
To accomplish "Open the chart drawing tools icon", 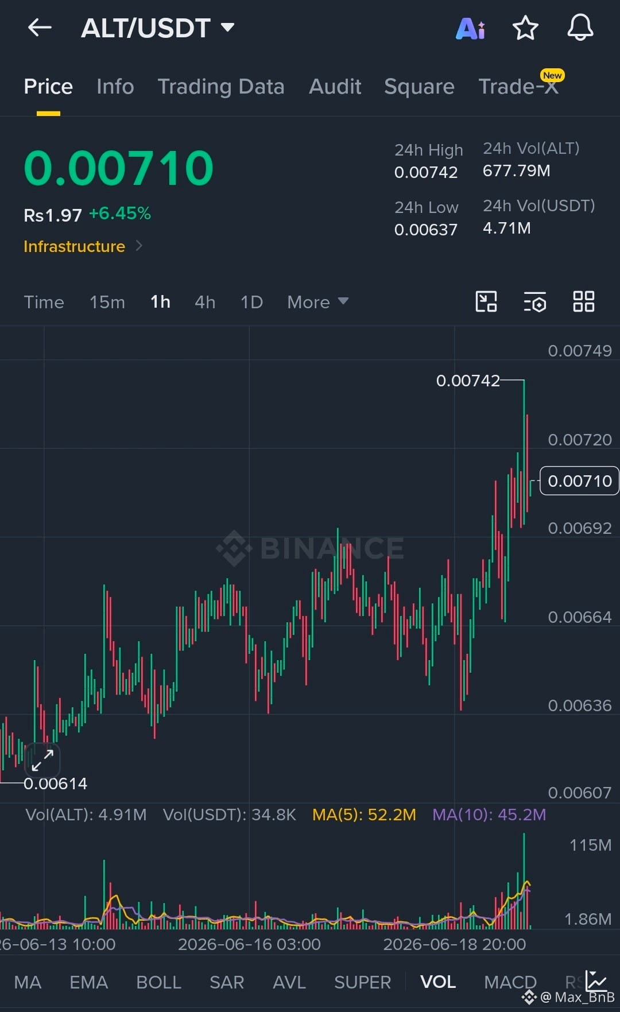I will tap(486, 301).
